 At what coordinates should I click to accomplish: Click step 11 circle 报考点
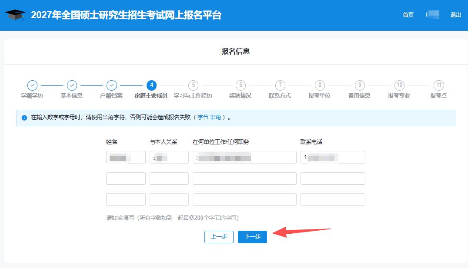439,85
